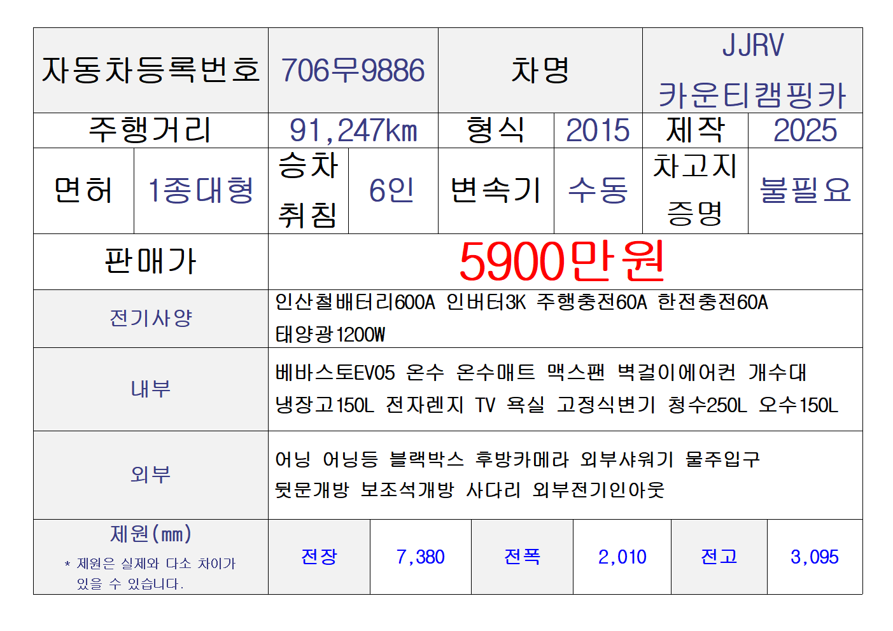
Task: Select the 수동 transmission value
Action: 598,191
